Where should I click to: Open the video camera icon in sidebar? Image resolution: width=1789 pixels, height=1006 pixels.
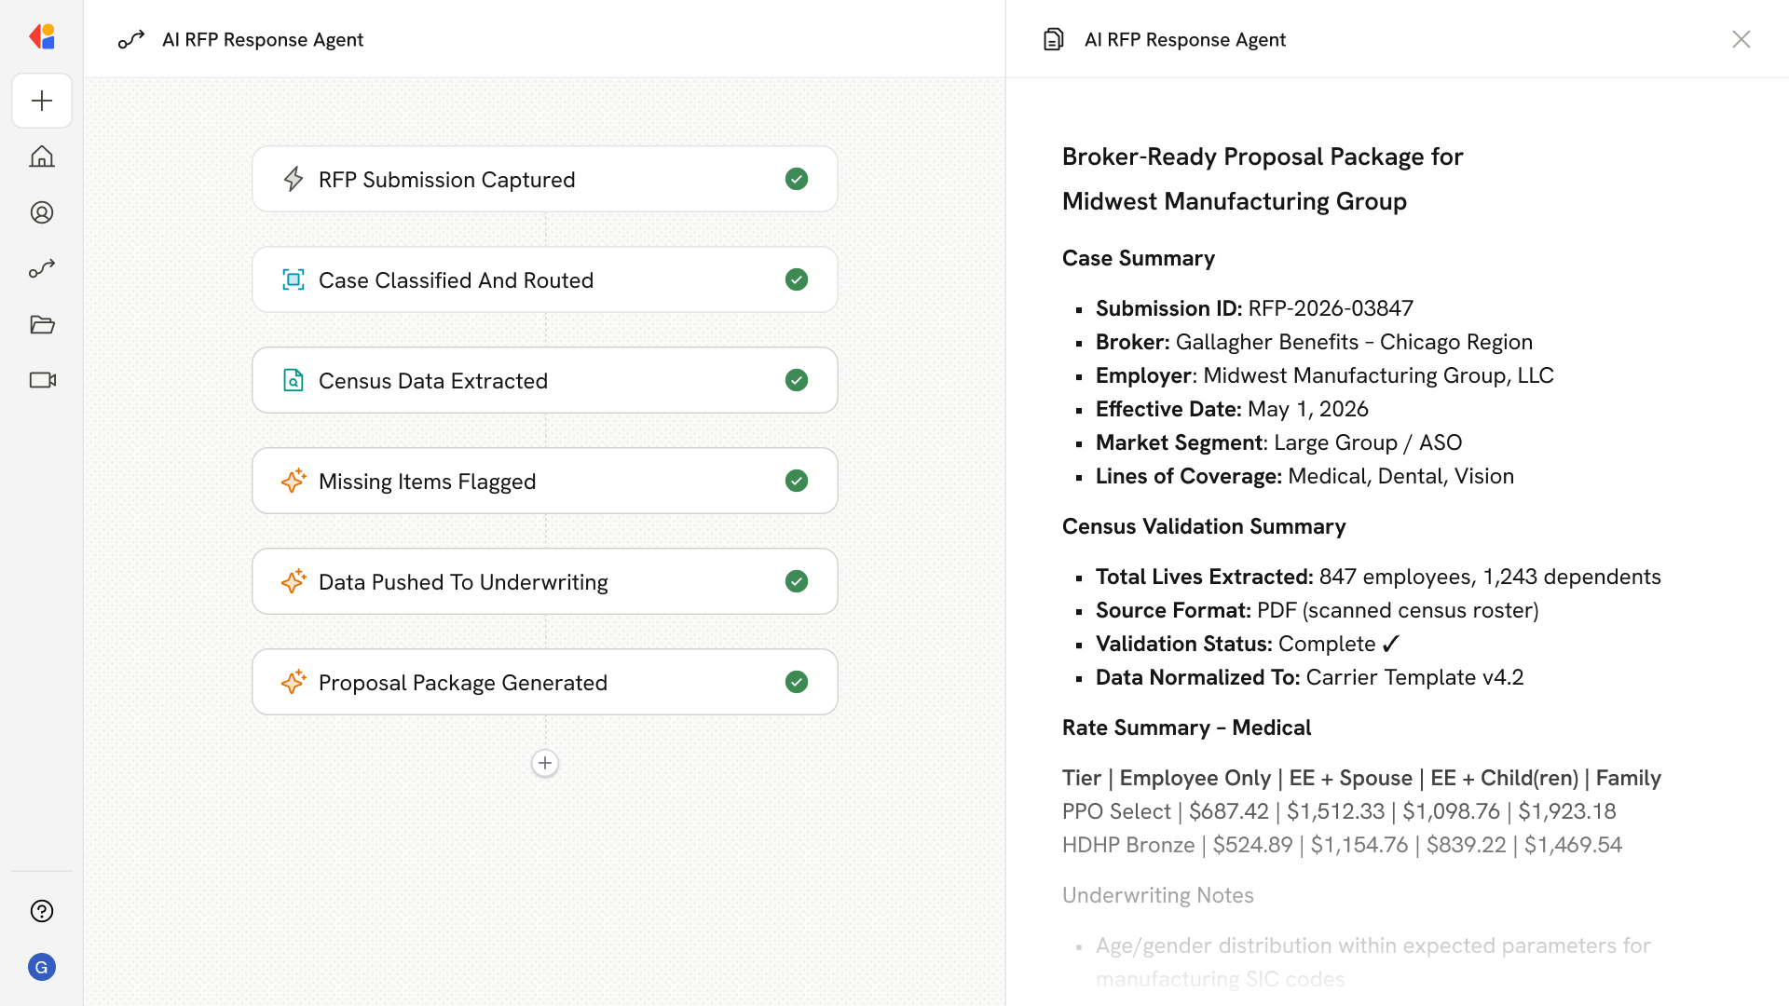click(42, 380)
